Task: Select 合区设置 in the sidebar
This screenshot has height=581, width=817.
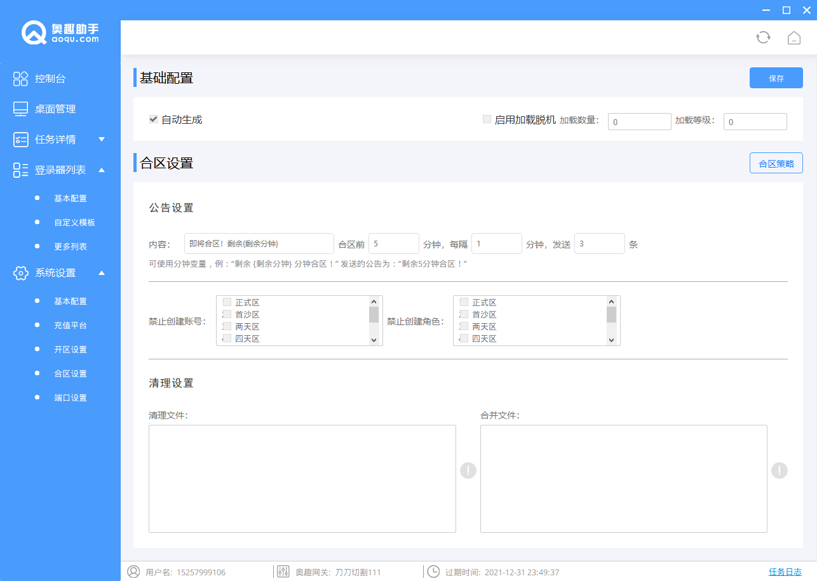Action: click(x=71, y=373)
